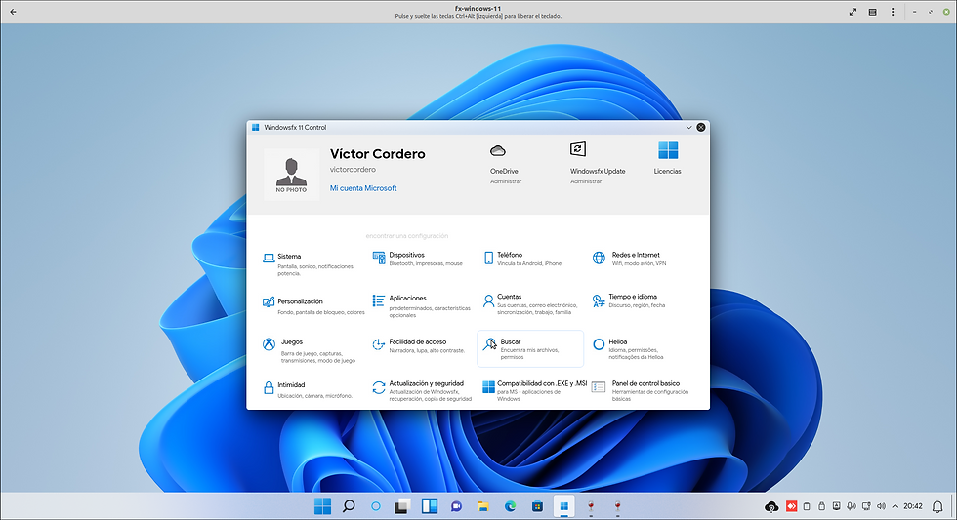Open the viewer's three-dot menu
Screen dimensions: 957x520
point(893,12)
